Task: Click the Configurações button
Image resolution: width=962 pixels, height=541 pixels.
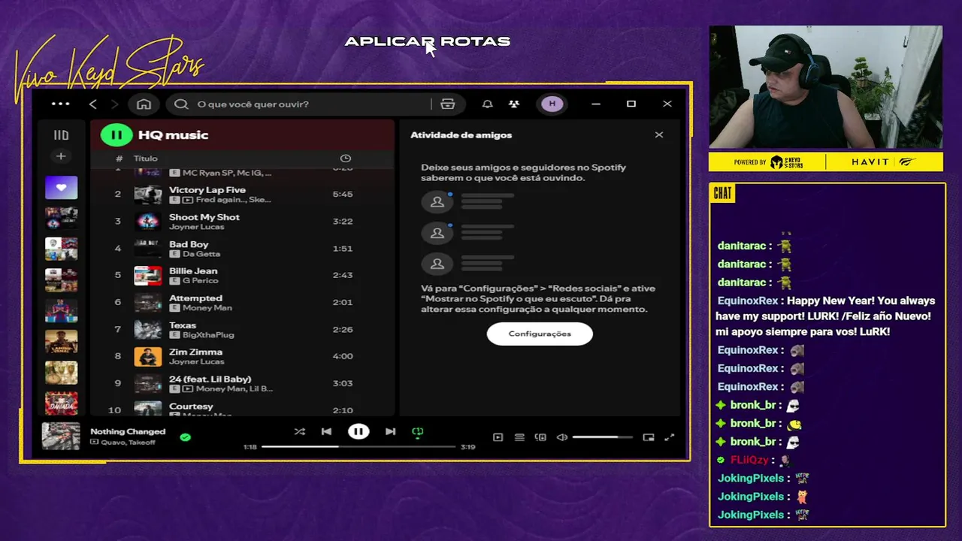Action: (540, 334)
